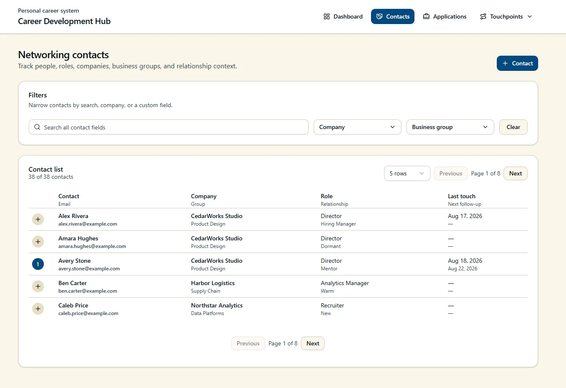The image size is (566, 388).
Task: Expand the Alex Rivera row plus icon
Action: [x=38, y=219]
